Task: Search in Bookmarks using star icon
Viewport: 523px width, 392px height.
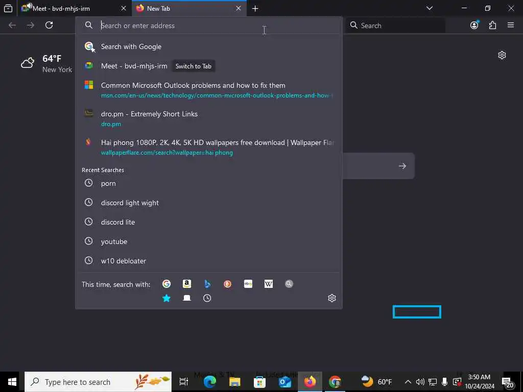Action: 167,298
